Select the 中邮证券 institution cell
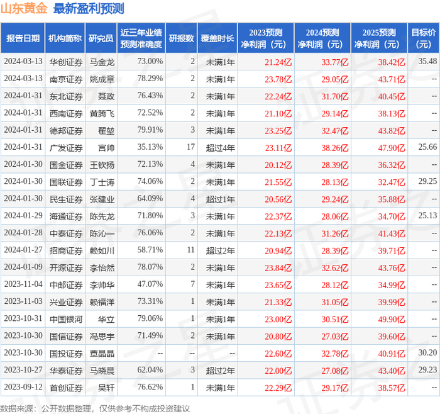The width and height of the screenshot is (440, 414). tap(66, 285)
